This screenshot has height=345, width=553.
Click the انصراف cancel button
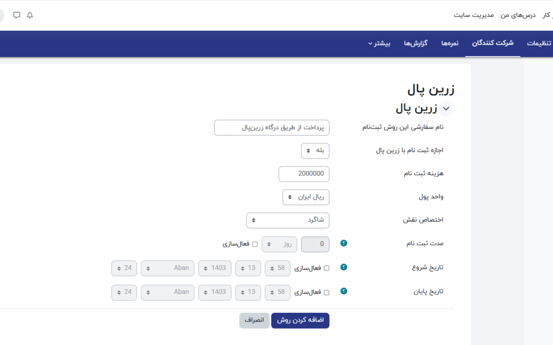coord(254,320)
